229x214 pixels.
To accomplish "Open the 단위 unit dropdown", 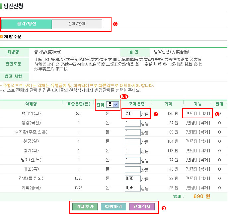I will pos(113,104).
